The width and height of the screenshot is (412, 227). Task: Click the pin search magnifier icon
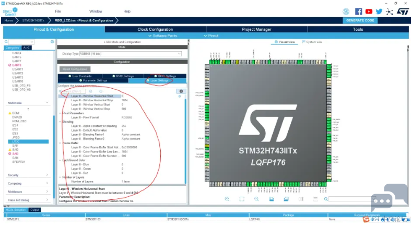(x=326, y=199)
